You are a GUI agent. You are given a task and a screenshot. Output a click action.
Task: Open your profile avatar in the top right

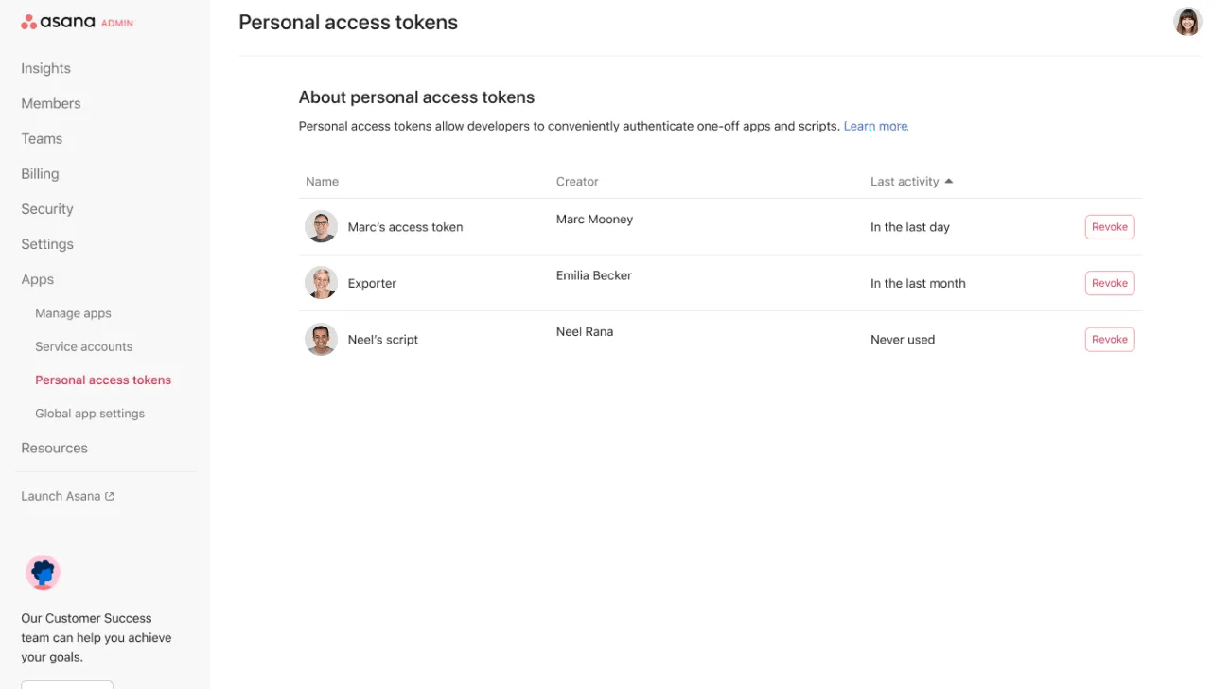click(1186, 21)
